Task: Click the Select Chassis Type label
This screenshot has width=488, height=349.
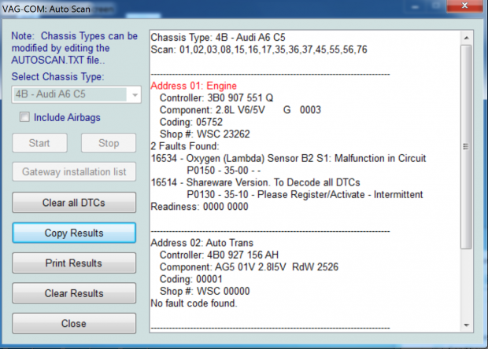Action: 58,77
